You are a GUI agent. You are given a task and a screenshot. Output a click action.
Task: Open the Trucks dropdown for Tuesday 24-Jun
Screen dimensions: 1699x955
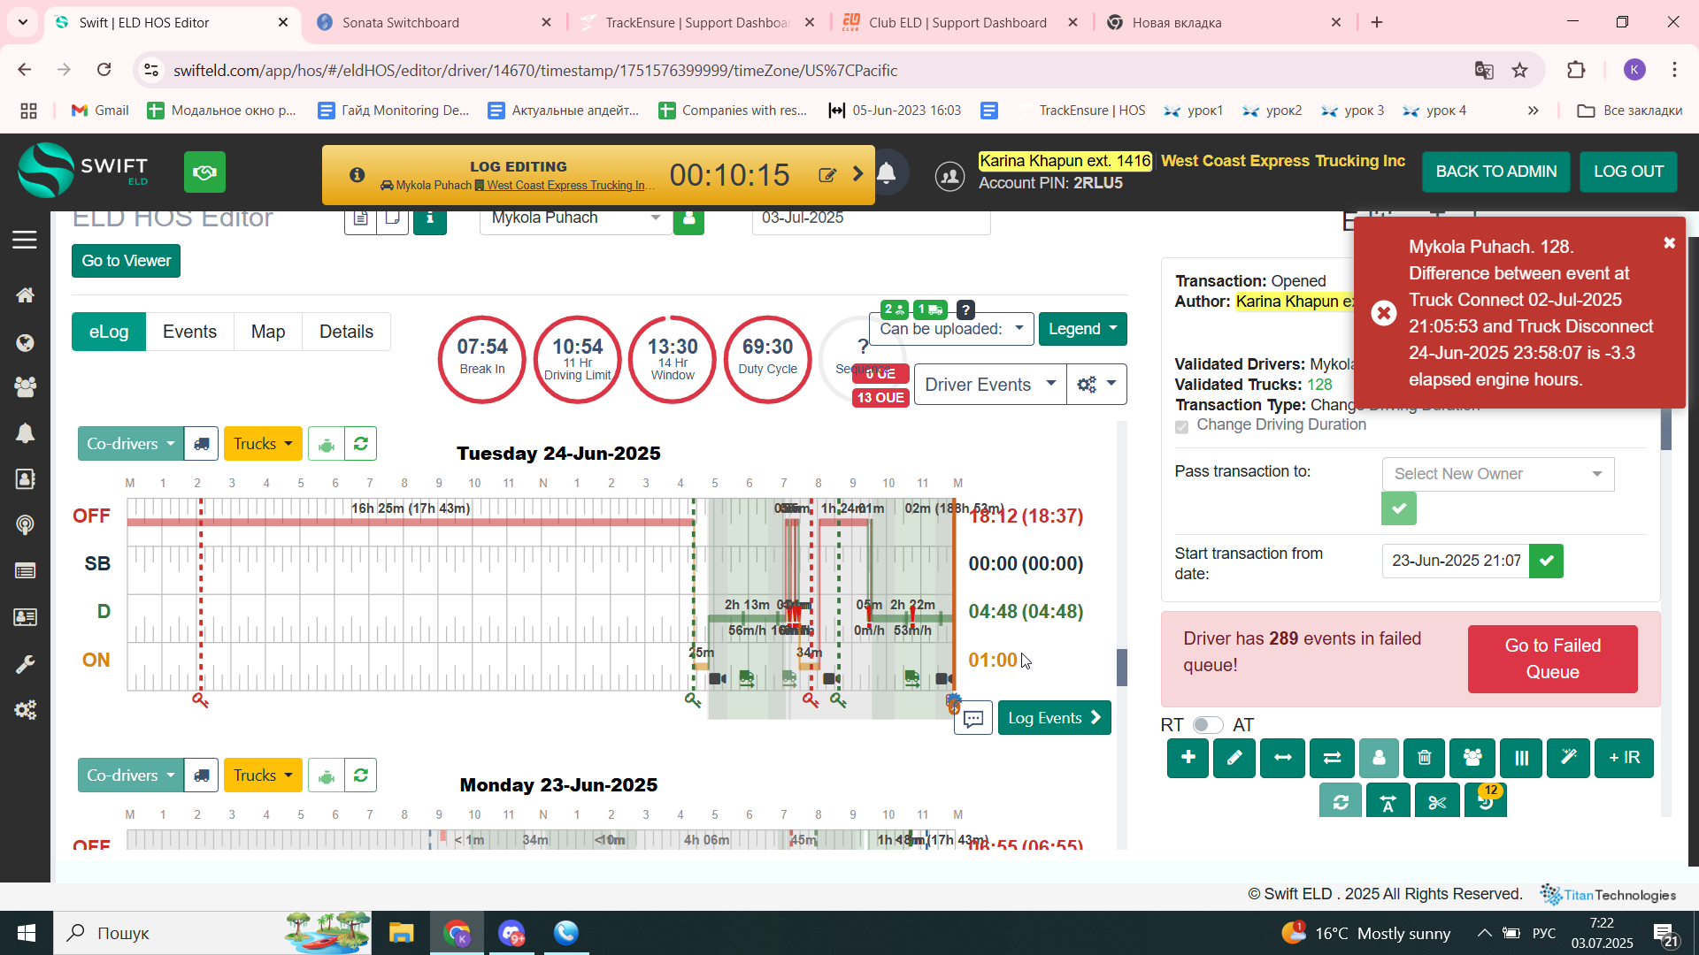tap(263, 444)
